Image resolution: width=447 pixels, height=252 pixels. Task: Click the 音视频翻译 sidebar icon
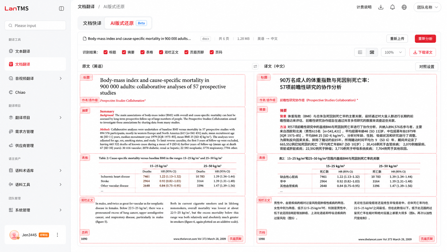[11, 78]
